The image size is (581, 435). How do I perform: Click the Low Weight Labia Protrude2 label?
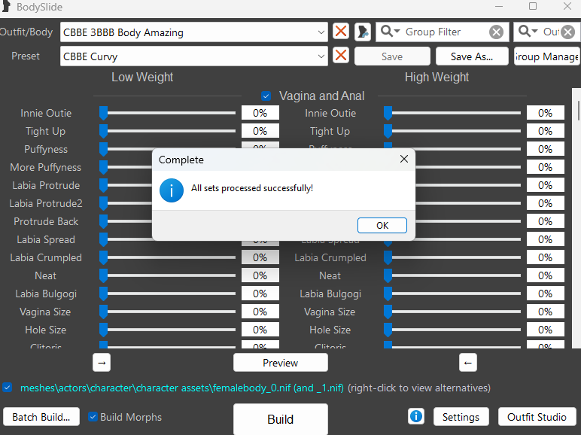pos(46,203)
